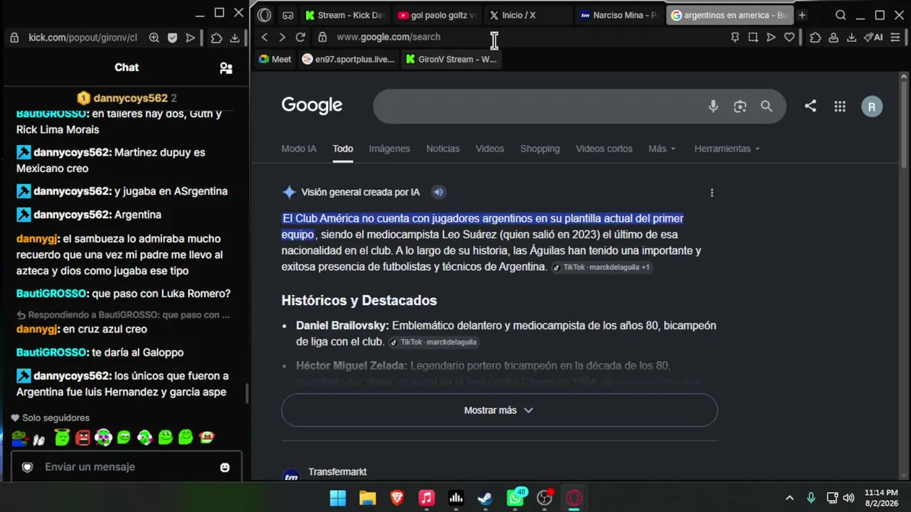Image resolution: width=911 pixels, height=512 pixels.
Task: Insert the praying hands emote
Action: click(39, 439)
